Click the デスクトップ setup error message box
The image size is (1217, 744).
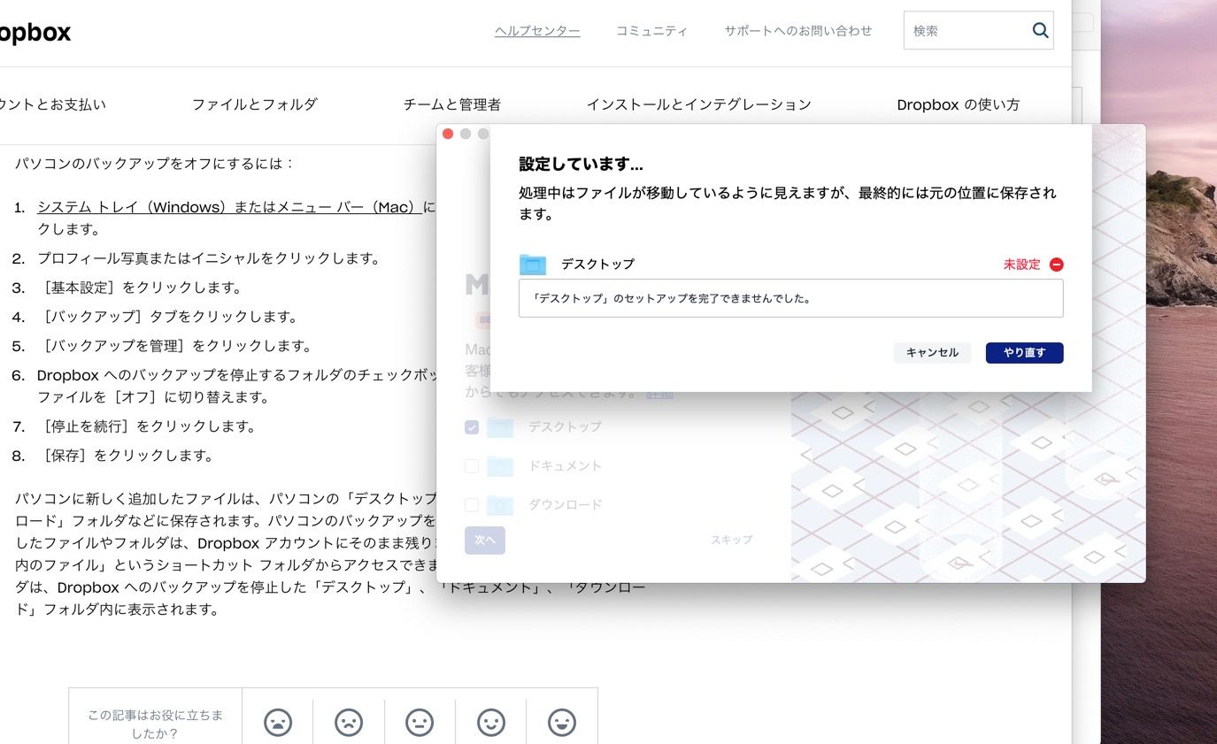(x=791, y=298)
